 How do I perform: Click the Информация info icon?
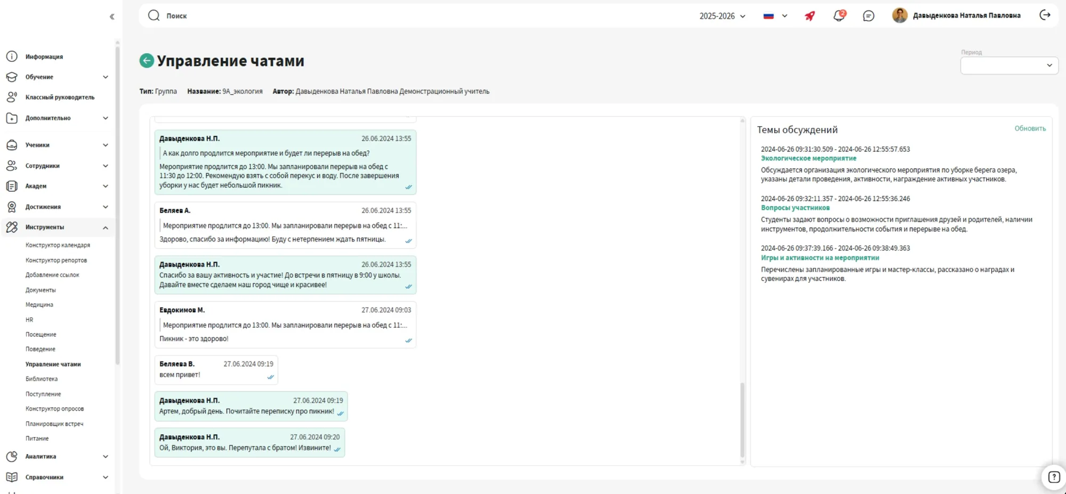12,56
